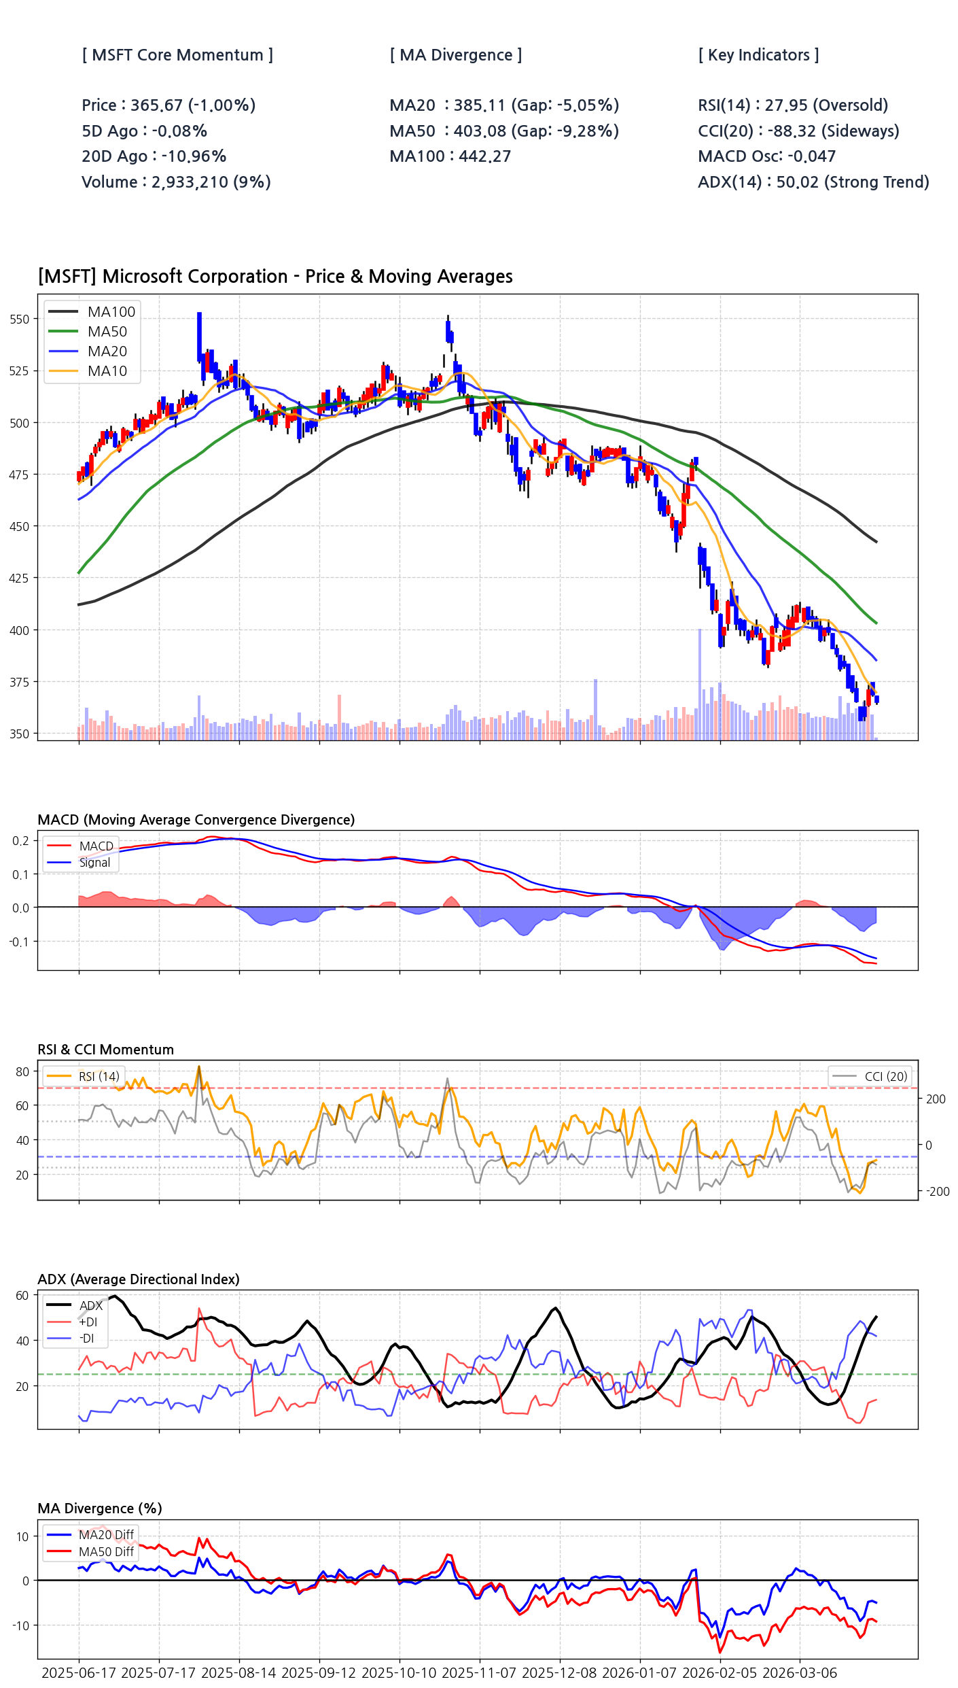This screenshot has height=1688, width=958.
Task: Click the MACD red legend entry
Action: click(80, 846)
